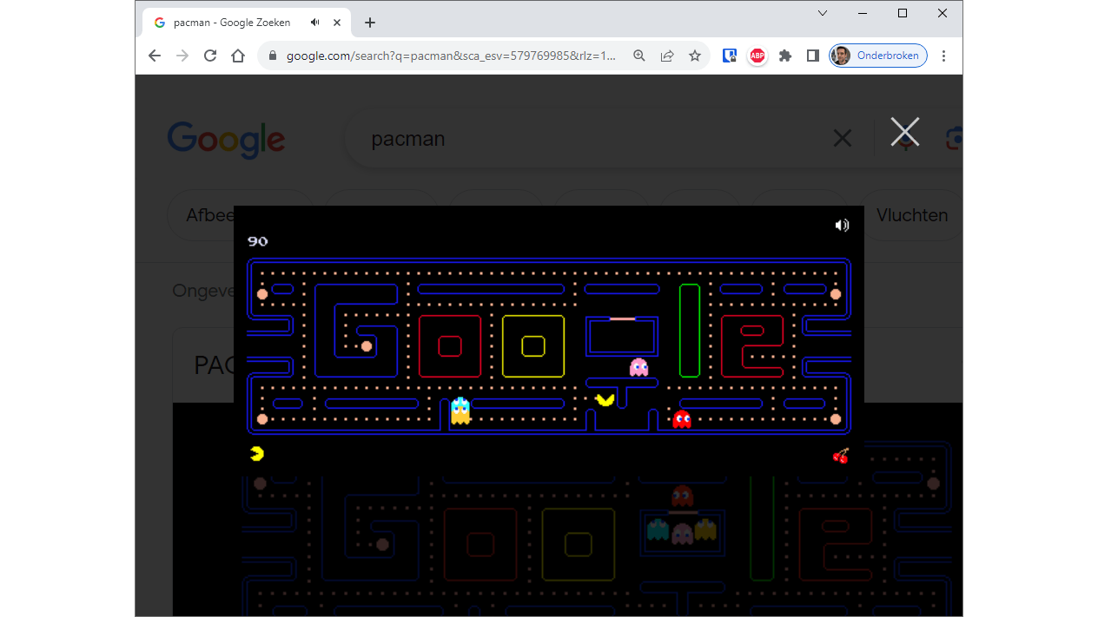View site information via the padlock icon
Screen dimensions: 1098x617
273,56
